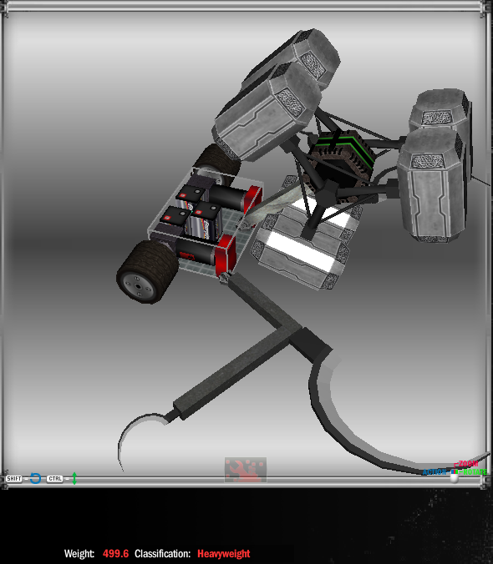The height and width of the screenshot is (564, 493).
Task: Click the green ROTATE label
Action: click(475, 472)
